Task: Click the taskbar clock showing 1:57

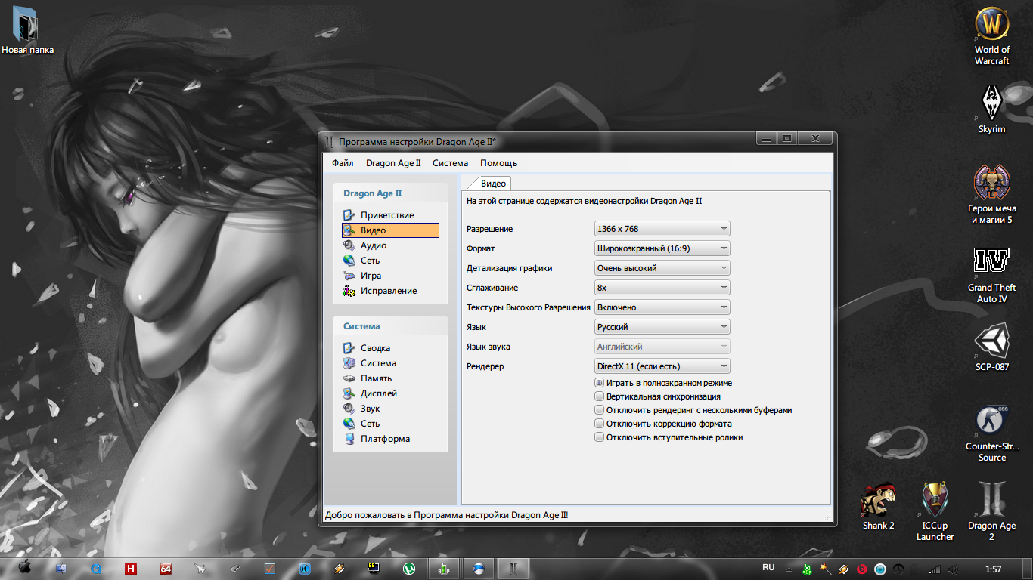Action: click(994, 569)
